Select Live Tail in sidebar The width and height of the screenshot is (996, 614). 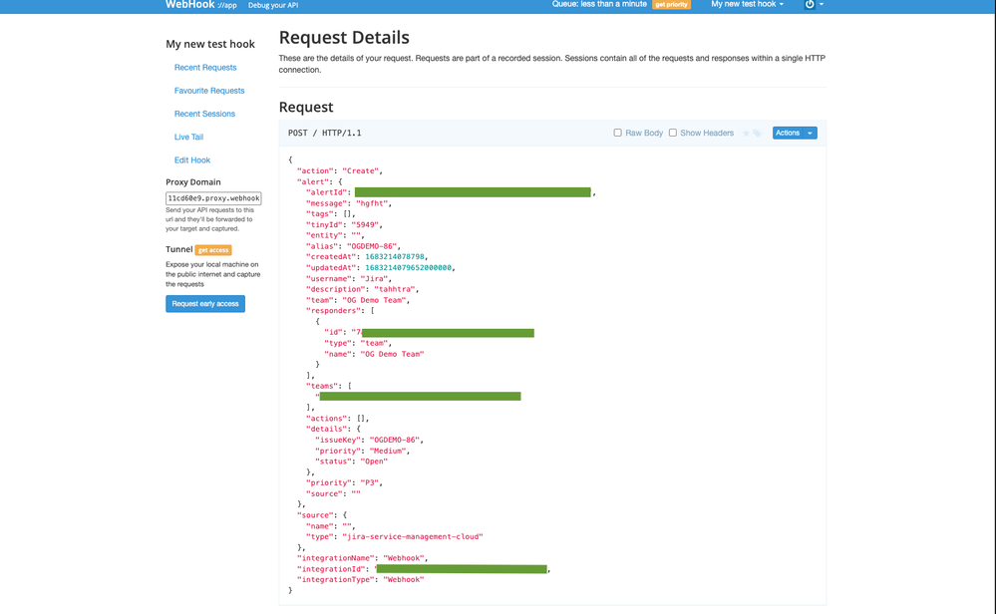point(188,138)
